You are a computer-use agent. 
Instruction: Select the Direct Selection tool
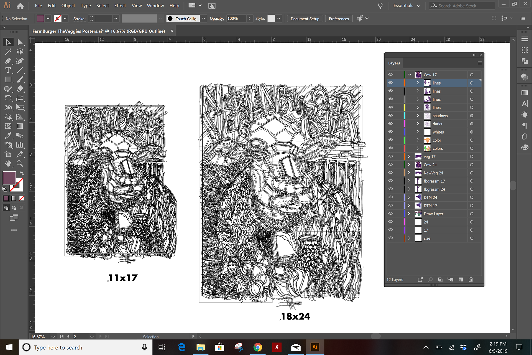coord(20,42)
